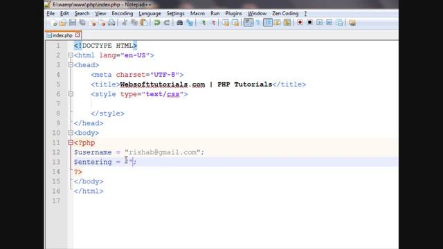
Task: Collapse the body fold marker on line 10
Action: 71,133
